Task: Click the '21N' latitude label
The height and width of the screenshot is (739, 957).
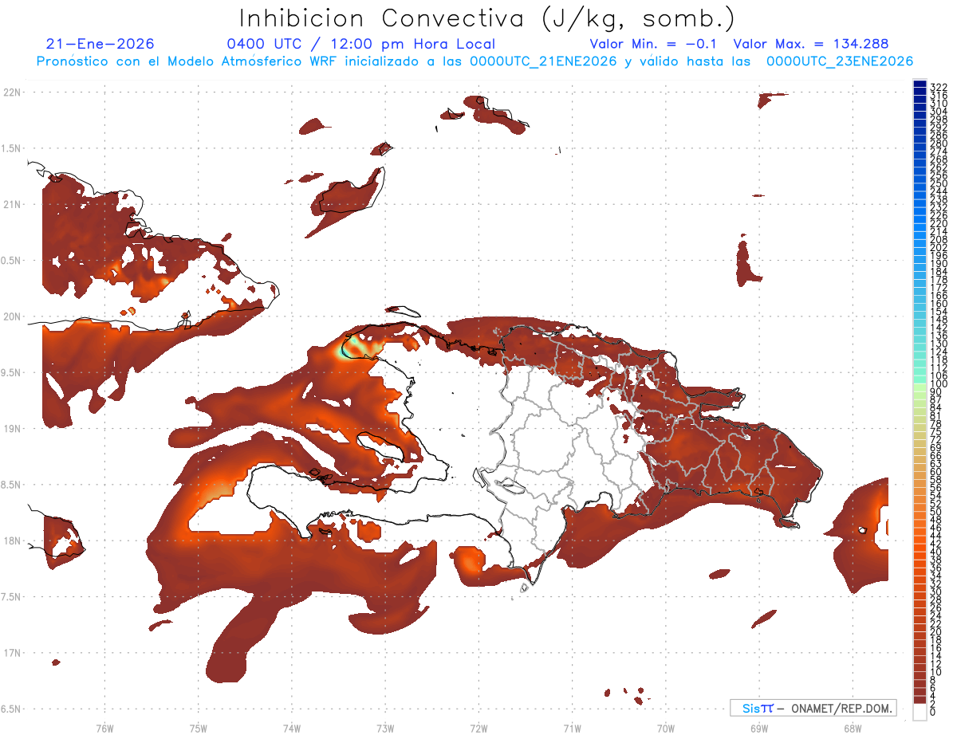Action: [x=11, y=204]
